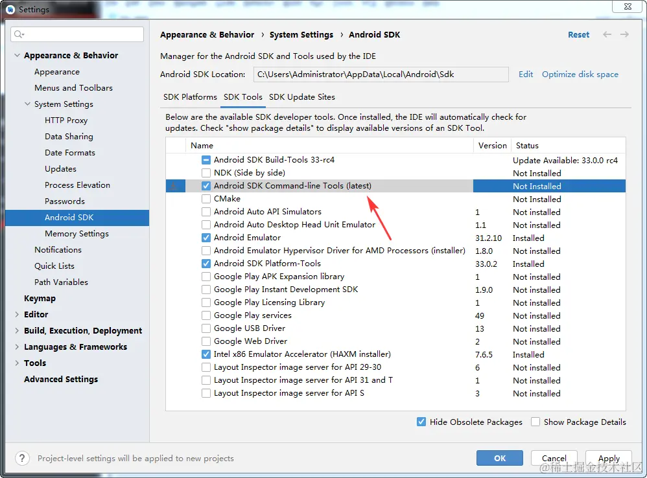647x478 pixels.
Task: Enable NDK (Side by side) checkbox
Action: tap(206, 173)
